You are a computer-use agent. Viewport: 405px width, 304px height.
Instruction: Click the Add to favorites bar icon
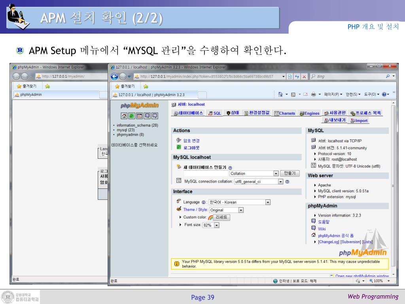point(146,86)
